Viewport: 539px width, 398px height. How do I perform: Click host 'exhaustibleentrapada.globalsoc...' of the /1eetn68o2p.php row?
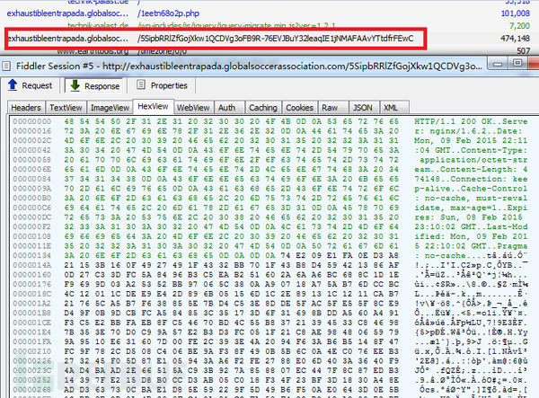pos(67,13)
